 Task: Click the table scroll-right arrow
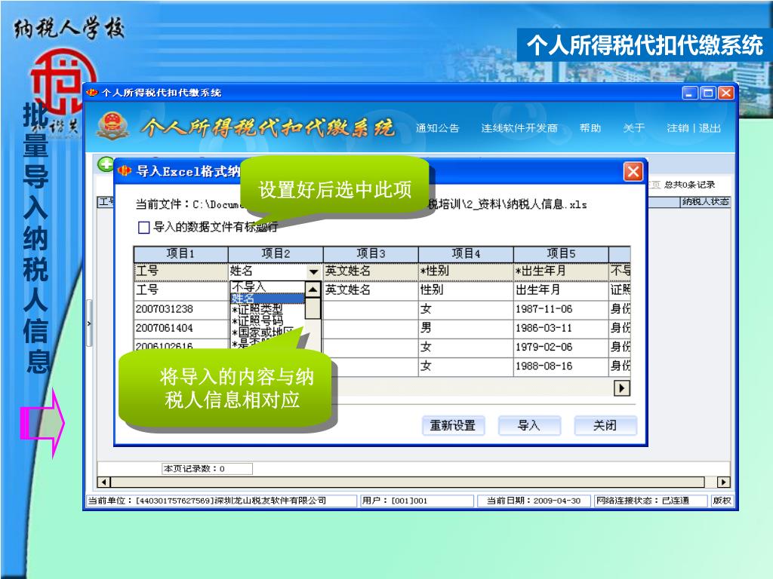click(622, 388)
